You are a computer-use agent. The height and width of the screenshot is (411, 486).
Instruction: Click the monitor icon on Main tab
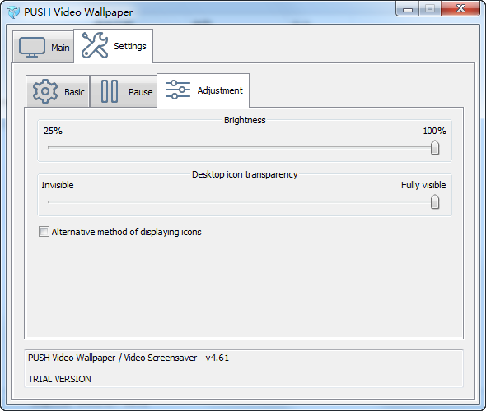pos(32,48)
